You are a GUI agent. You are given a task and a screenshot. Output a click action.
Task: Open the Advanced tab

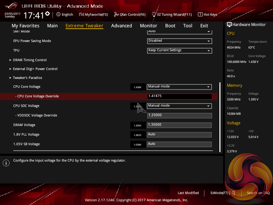pyautogui.click(x=121, y=26)
